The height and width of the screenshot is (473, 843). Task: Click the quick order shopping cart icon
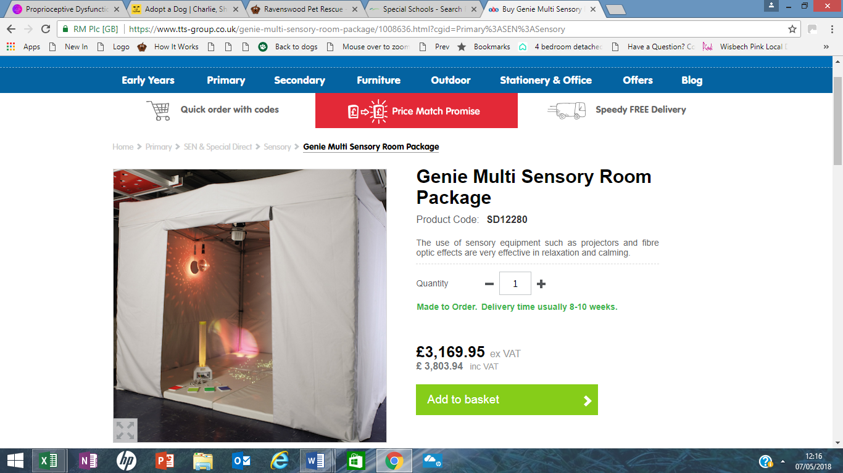(158, 110)
